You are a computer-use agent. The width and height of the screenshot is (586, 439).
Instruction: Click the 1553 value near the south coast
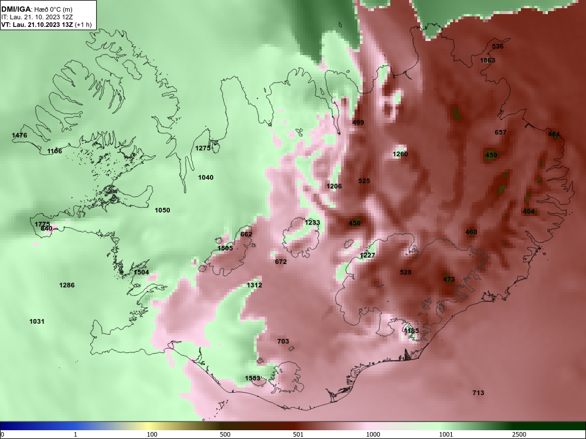tap(253, 378)
